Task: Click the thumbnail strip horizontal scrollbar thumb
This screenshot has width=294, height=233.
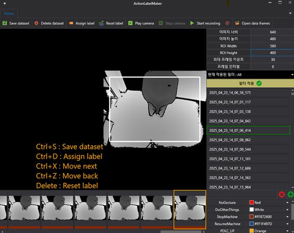Action: (x=181, y=231)
